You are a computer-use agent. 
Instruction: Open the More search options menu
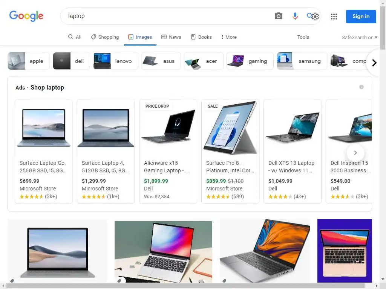click(x=229, y=37)
